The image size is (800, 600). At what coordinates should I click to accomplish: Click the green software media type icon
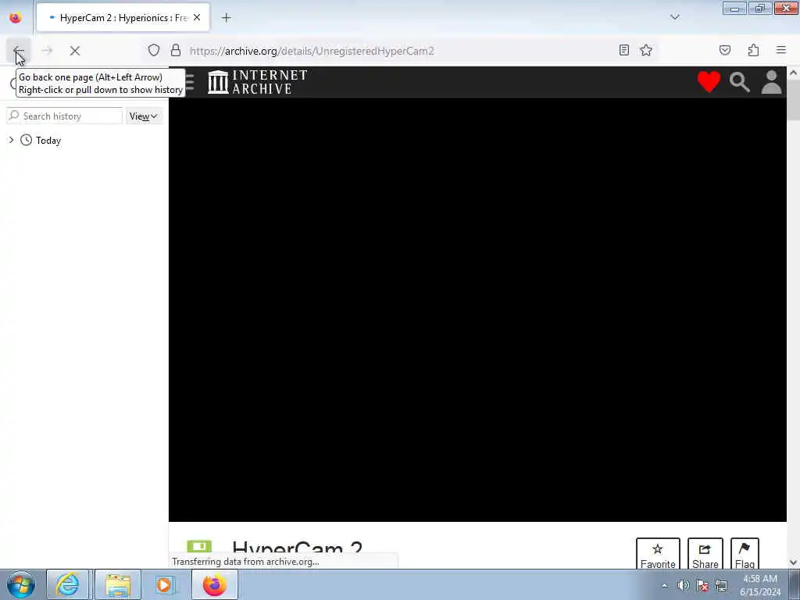tap(199, 546)
